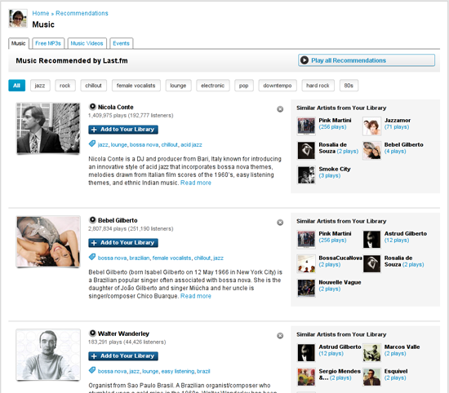Image resolution: width=449 pixels, height=393 pixels.
Task: Play Nicola Conte radio icon
Action: coord(92,107)
